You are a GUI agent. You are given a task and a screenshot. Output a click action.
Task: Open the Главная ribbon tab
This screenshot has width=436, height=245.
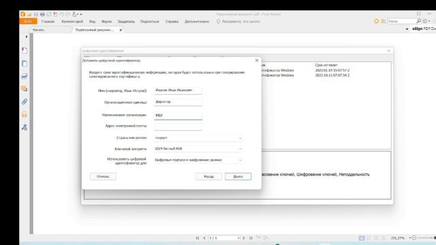tap(48, 21)
